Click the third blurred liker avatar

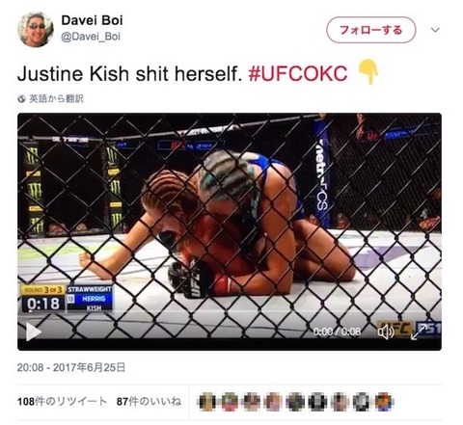pyautogui.click(x=252, y=402)
